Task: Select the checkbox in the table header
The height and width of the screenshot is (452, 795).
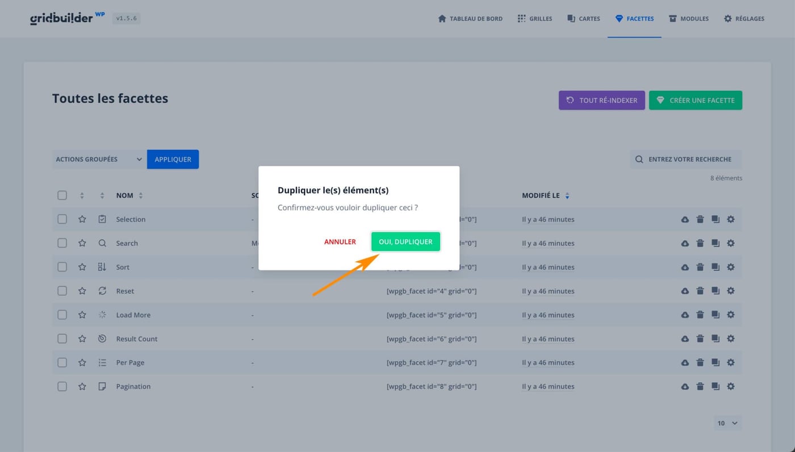Action: pyautogui.click(x=62, y=195)
